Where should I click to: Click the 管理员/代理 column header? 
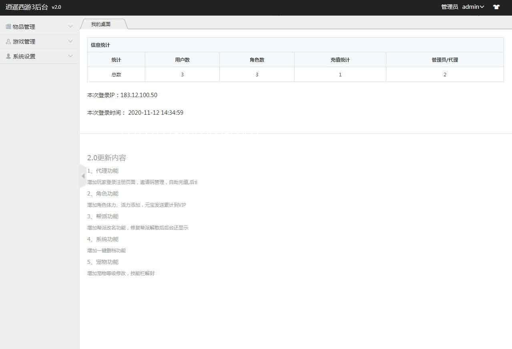point(444,60)
